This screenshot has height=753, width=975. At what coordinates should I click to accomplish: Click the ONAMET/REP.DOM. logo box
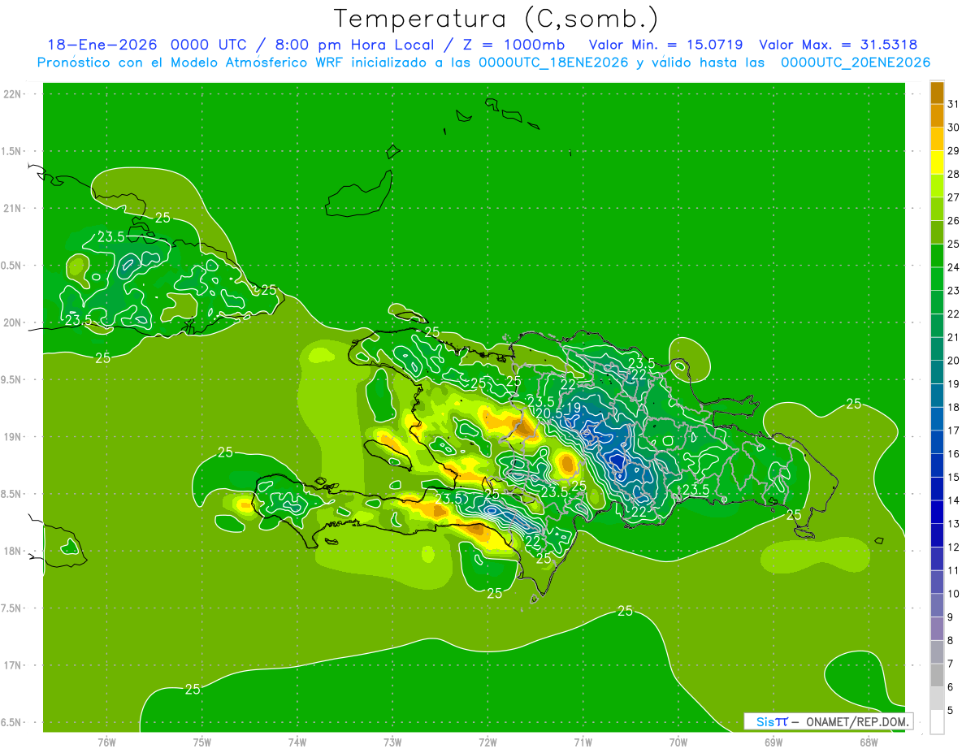[828, 721]
